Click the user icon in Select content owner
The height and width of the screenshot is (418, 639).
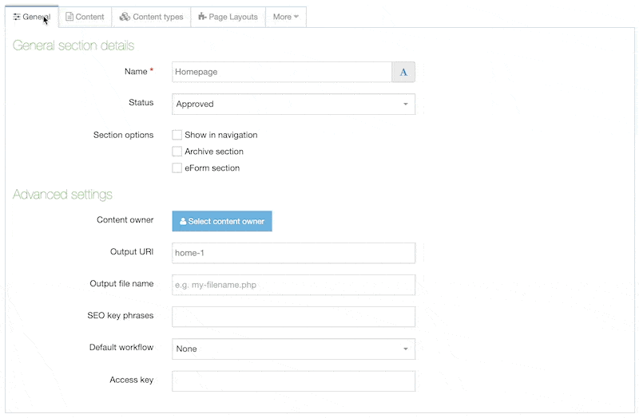point(183,222)
